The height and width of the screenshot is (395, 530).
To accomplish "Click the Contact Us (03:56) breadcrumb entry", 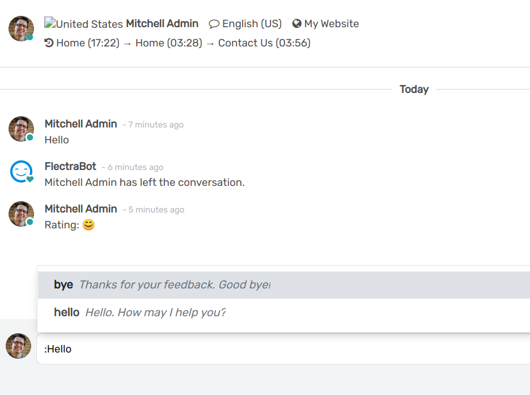I will [265, 43].
